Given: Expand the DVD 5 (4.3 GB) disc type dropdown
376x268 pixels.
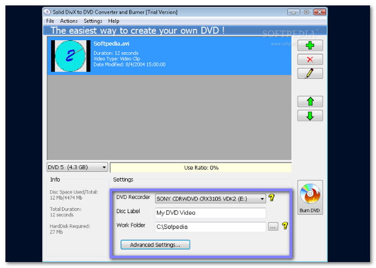Looking at the screenshot, I should [x=77, y=167].
